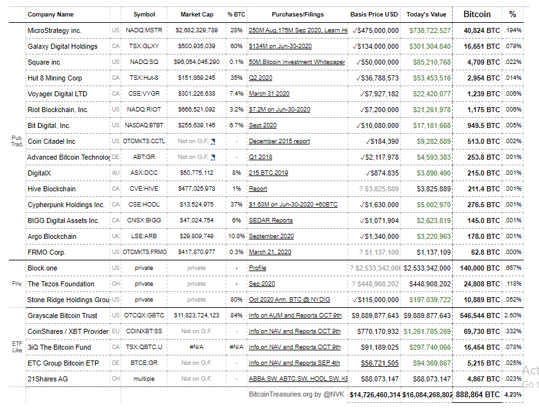Open Square's '50M,Bitcoin Investment Whitepaper' link

pyautogui.click(x=297, y=62)
